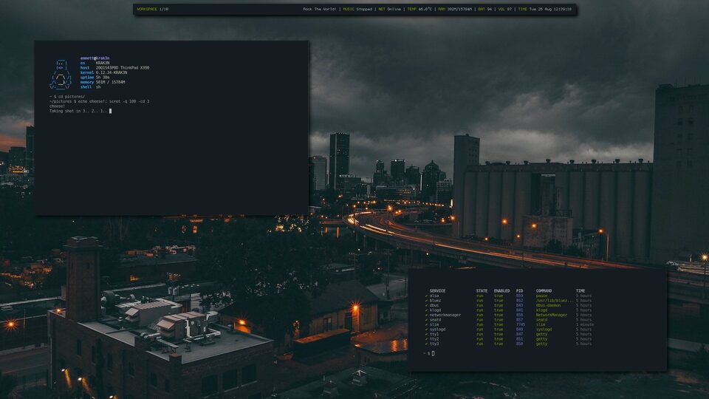Click the tty2 service name
The width and height of the screenshot is (709, 399).
coord(434,339)
